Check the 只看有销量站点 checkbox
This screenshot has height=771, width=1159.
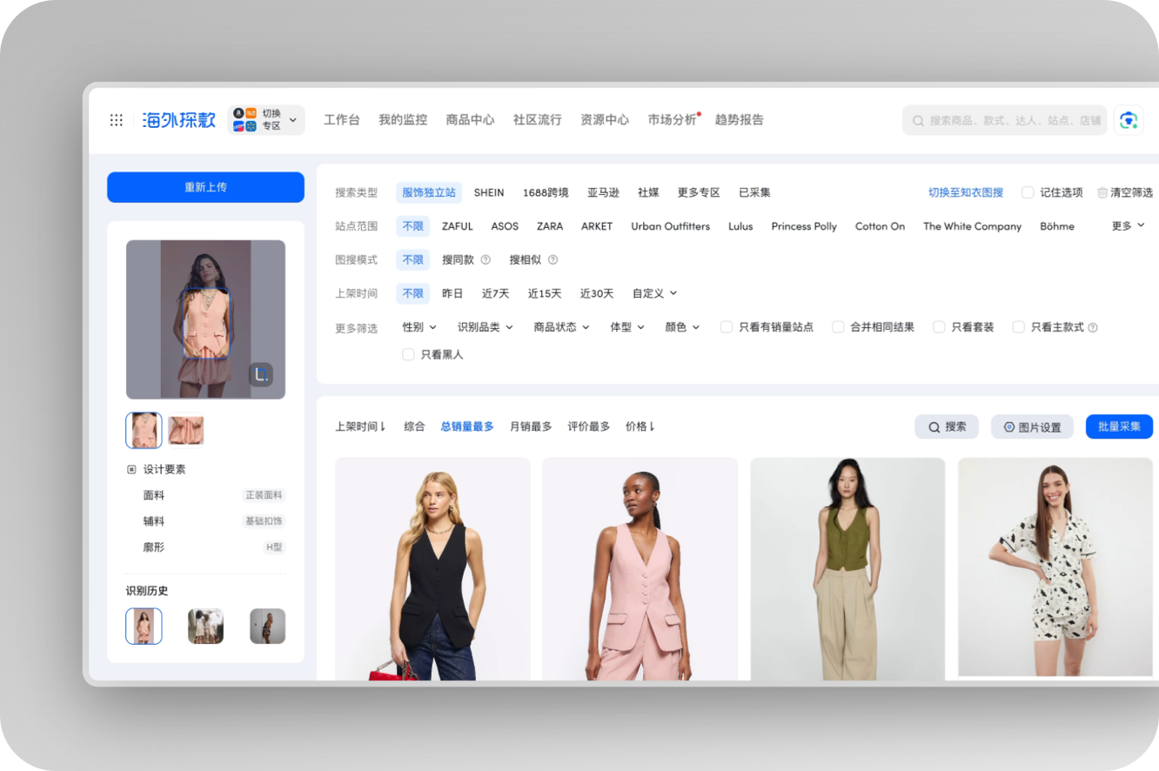tap(727, 327)
